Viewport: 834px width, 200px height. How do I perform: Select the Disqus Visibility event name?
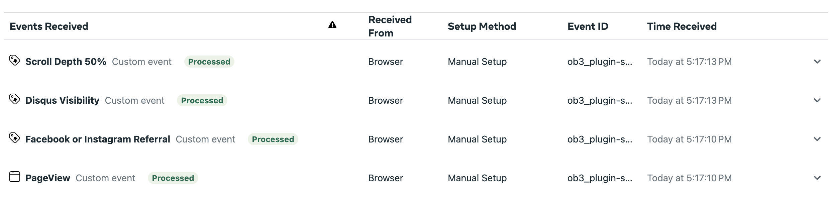(62, 100)
